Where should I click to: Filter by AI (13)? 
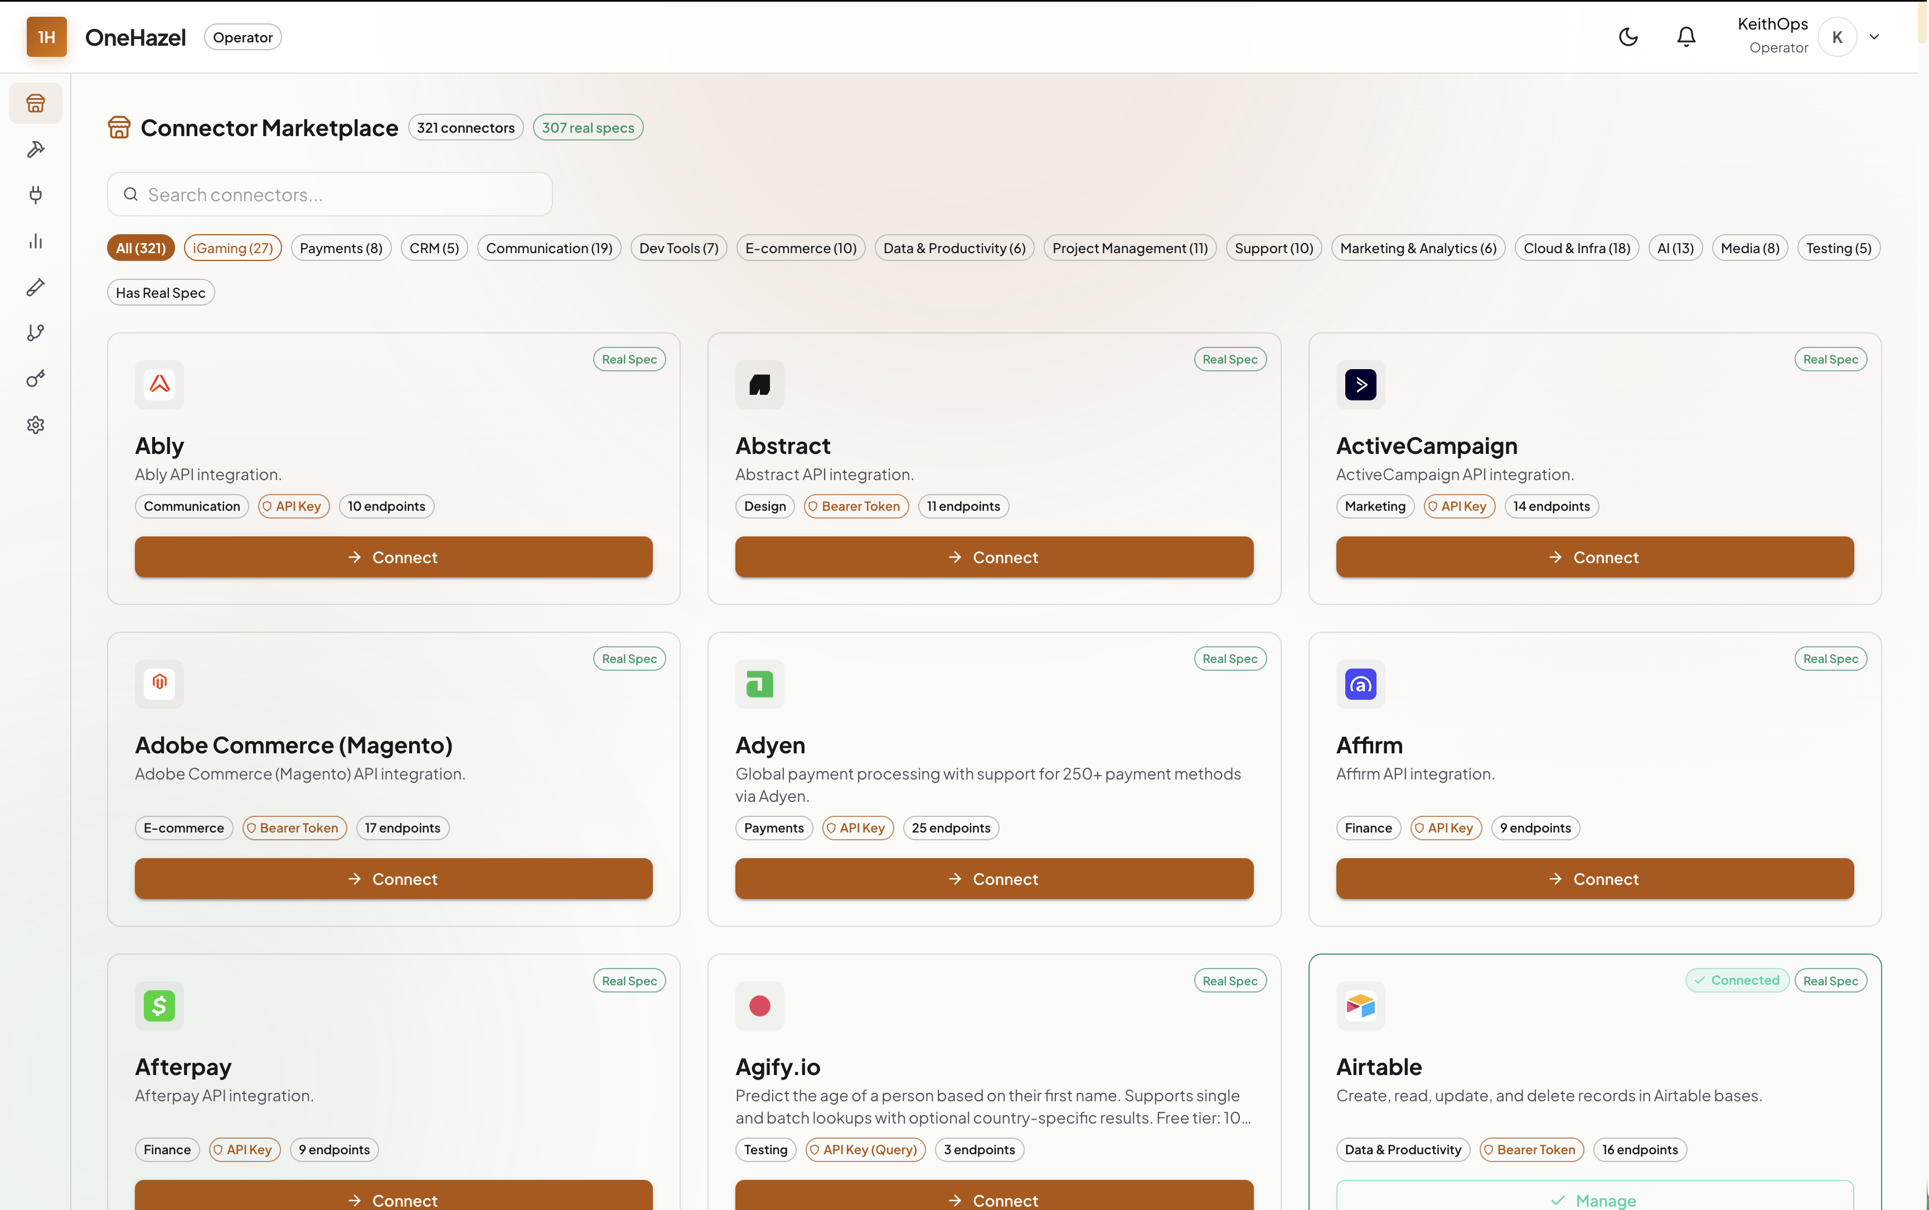[1675, 248]
